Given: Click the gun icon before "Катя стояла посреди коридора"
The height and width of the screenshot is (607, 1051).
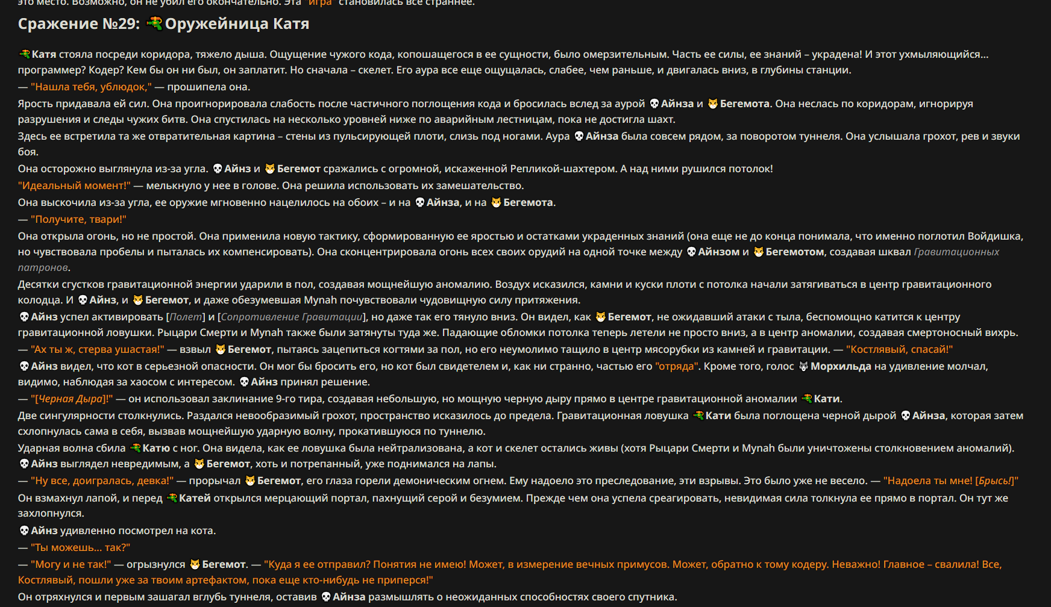Looking at the screenshot, I should (x=24, y=54).
